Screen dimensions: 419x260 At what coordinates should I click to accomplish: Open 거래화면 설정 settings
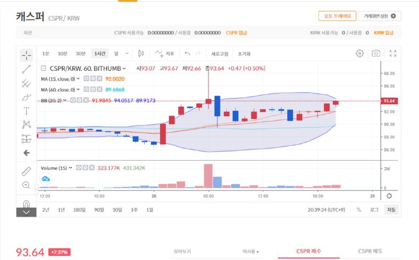pos(379,16)
